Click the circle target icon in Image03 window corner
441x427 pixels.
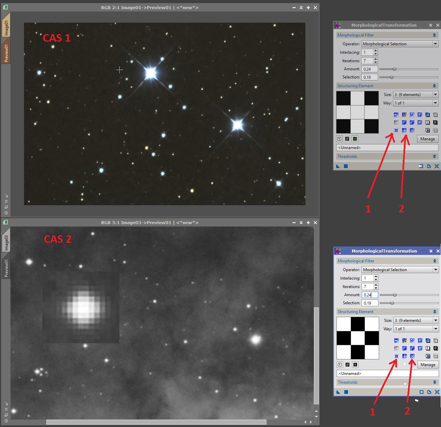6,421
